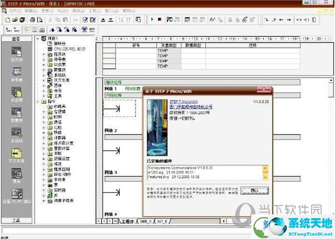Open 数据块 from the navigation bar

(17, 115)
